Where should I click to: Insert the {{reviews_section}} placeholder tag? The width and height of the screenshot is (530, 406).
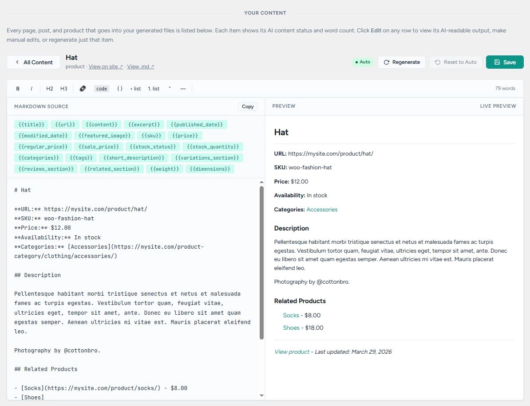coord(46,169)
